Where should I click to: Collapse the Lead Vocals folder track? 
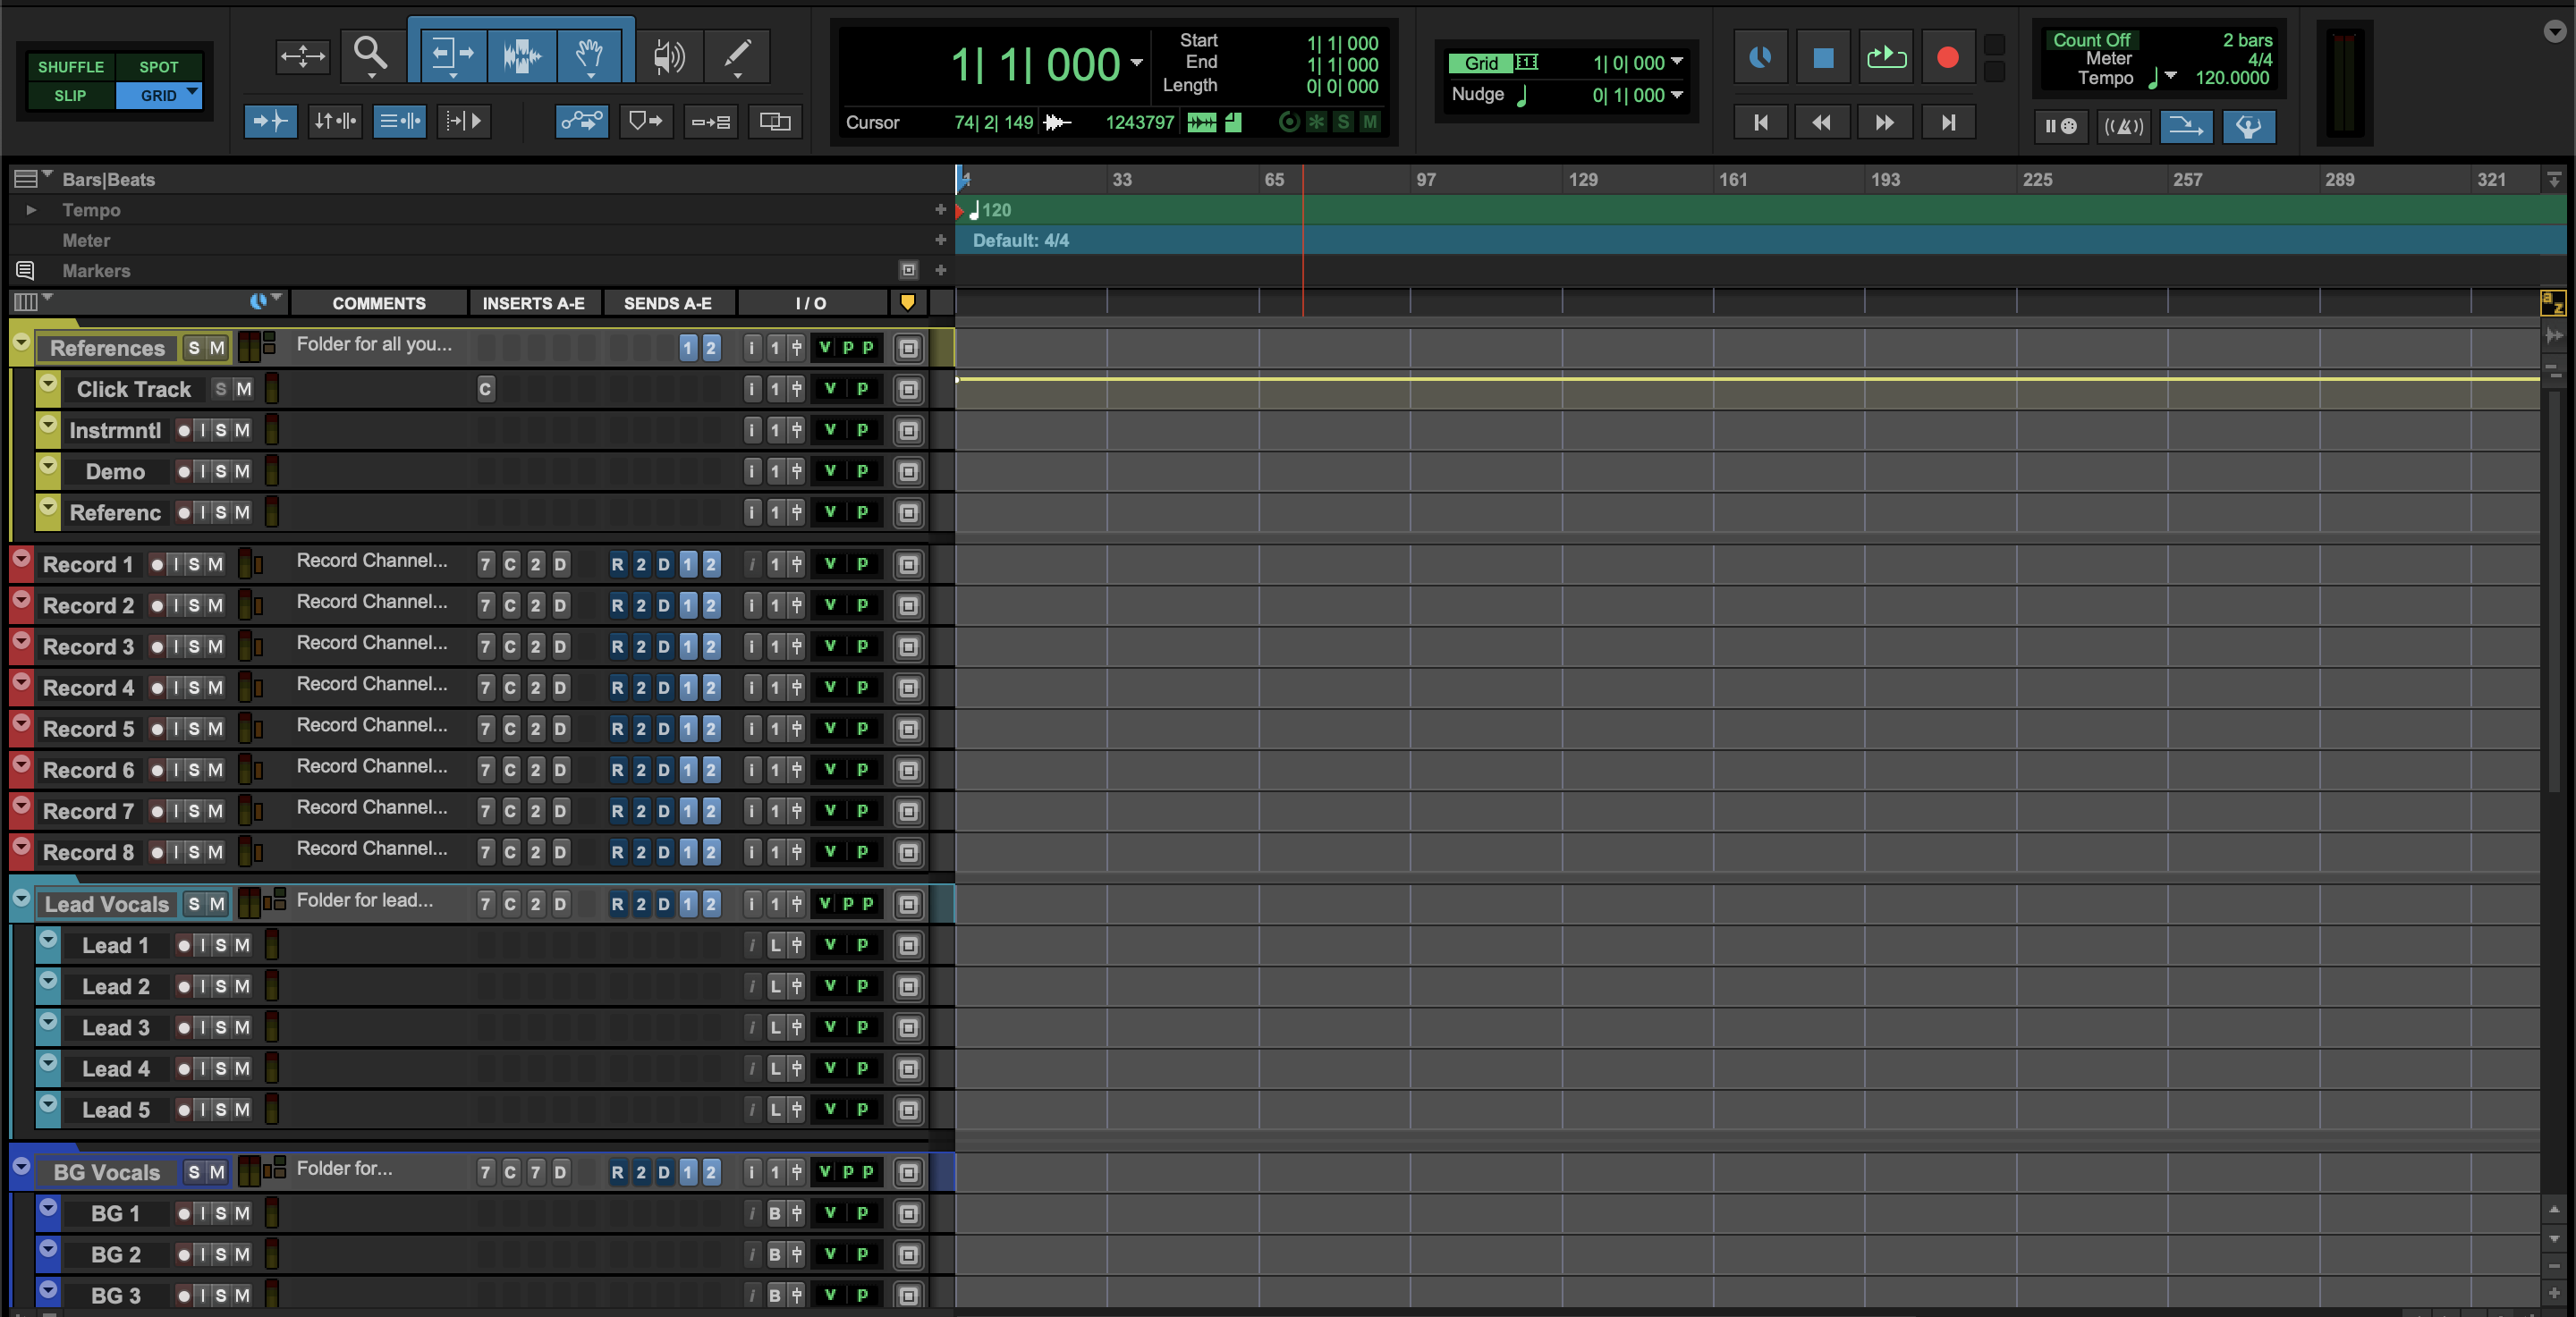(x=21, y=899)
